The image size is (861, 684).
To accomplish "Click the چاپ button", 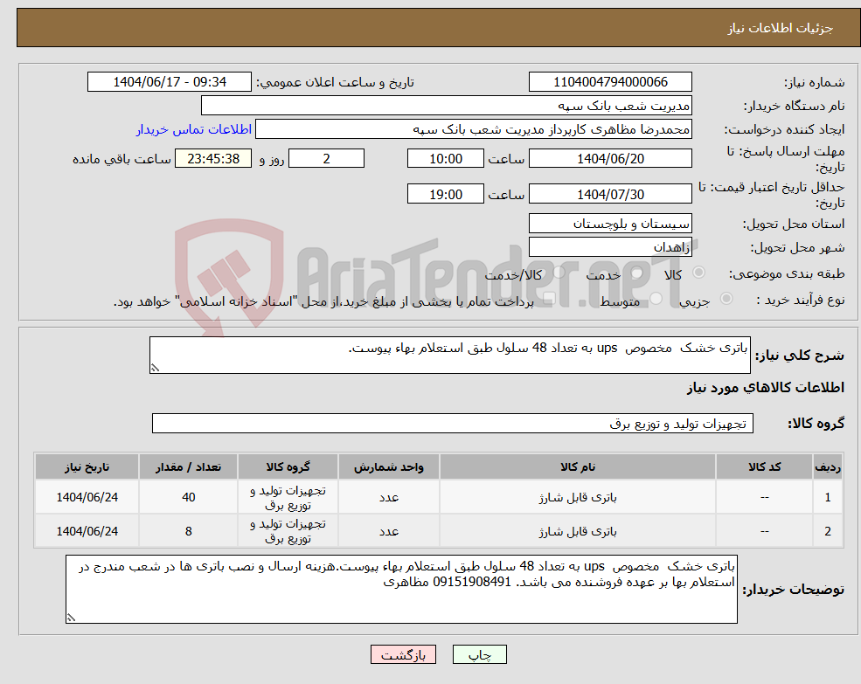I will coord(477,653).
